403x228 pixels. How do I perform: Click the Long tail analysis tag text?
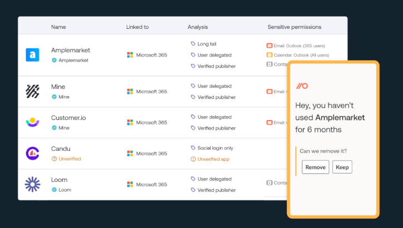(207, 44)
